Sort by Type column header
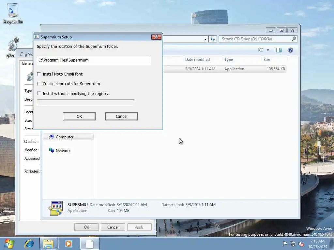The width and height of the screenshot is (334, 250). [229, 60]
